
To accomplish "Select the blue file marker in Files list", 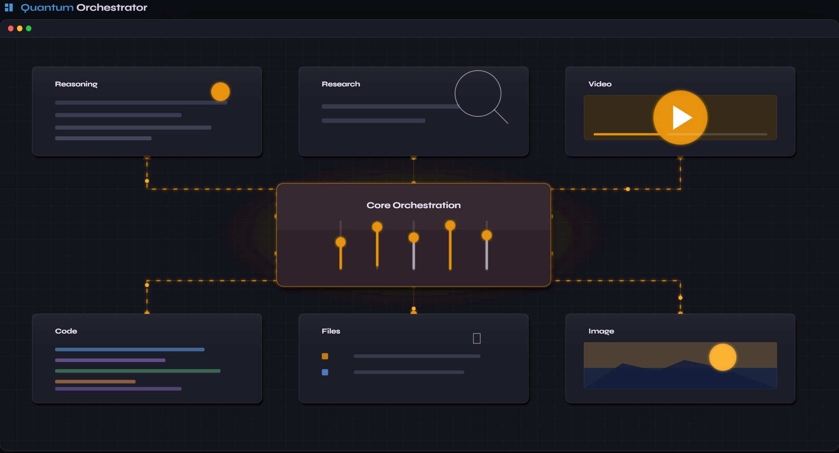I will tap(325, 372).
